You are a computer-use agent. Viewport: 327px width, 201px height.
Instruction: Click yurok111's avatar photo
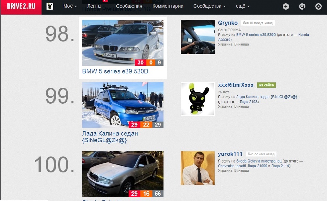tap(198, 168)
